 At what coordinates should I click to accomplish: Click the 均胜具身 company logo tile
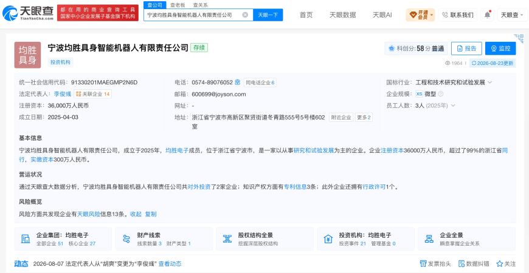(27, 55)
